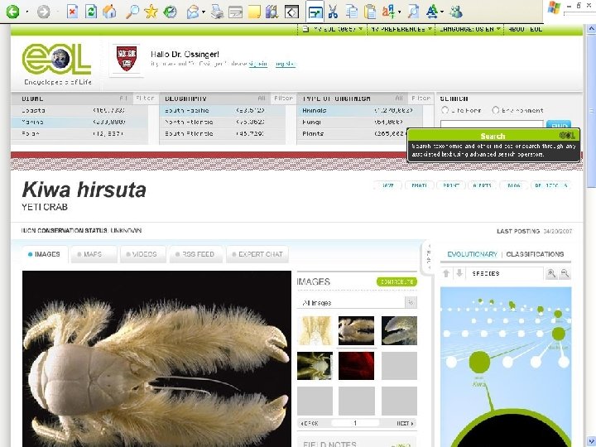This screenshot has width=596, height=447.
Task: Stop page loading with the red X icon
Action: [72, 12]
